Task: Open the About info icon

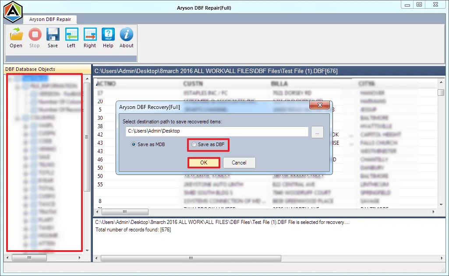Action: [126, 34]
